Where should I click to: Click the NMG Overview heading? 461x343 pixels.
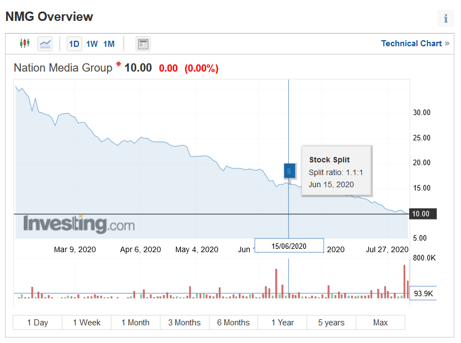[x=49, y=17]
